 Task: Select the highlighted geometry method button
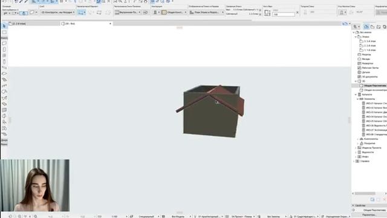point(81,12)
